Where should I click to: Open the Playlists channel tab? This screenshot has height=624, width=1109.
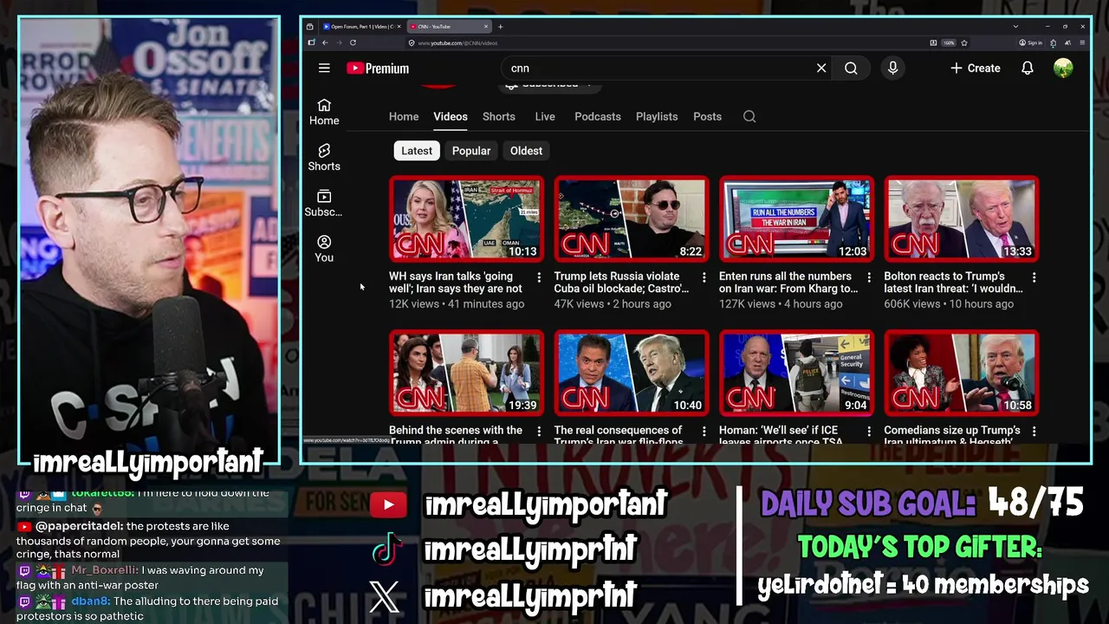coord(657,116)
